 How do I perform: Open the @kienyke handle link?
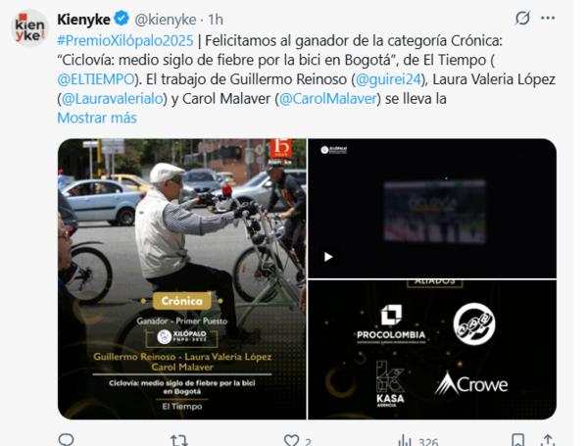[x=165, y=20]
